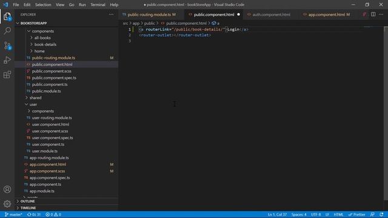Click the VS Code logo icon
Screen dimensions: 388x218
pos(5,5)
